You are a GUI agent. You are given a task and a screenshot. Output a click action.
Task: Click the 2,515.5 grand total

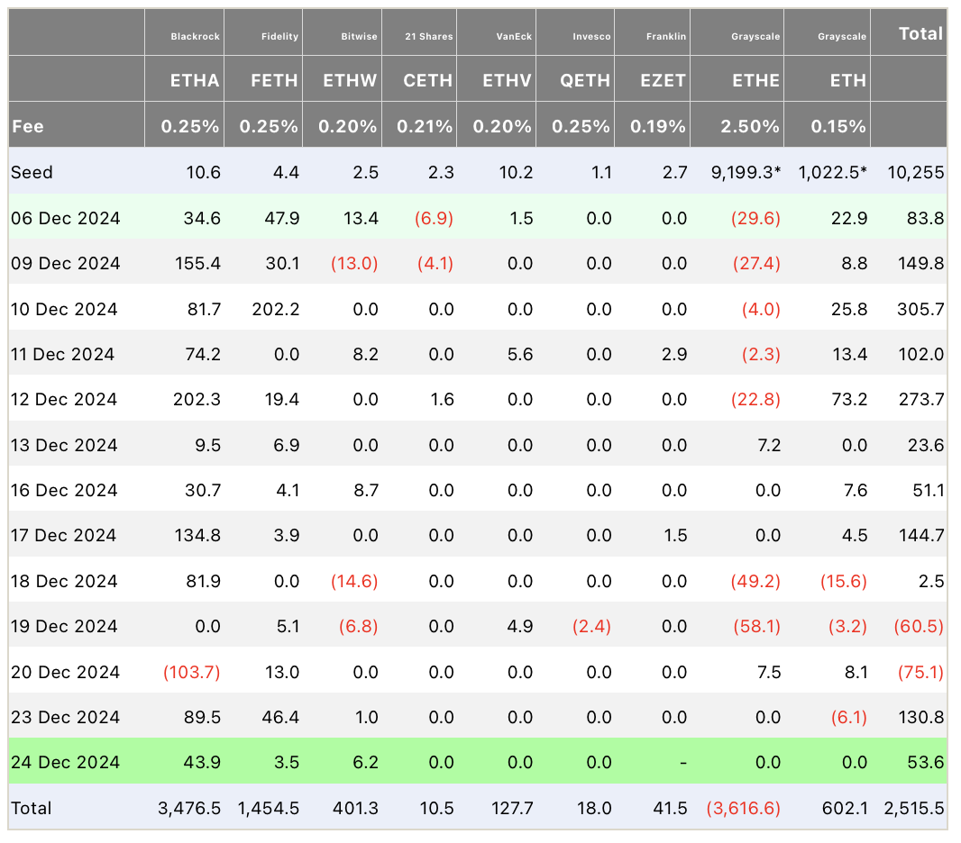pos(914,808)
